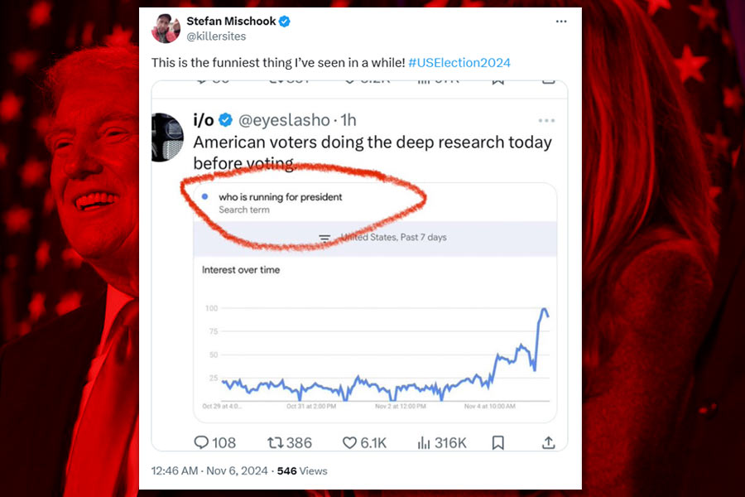The height and width of the screenshot is (497, 745).
Task: Open the three-dot menu on the i/o post
Action: point(546,121)
